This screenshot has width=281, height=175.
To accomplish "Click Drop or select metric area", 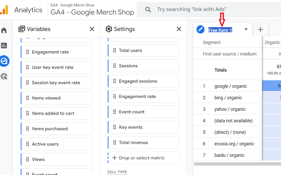I will pyautogui.click(x=143, y=158).
